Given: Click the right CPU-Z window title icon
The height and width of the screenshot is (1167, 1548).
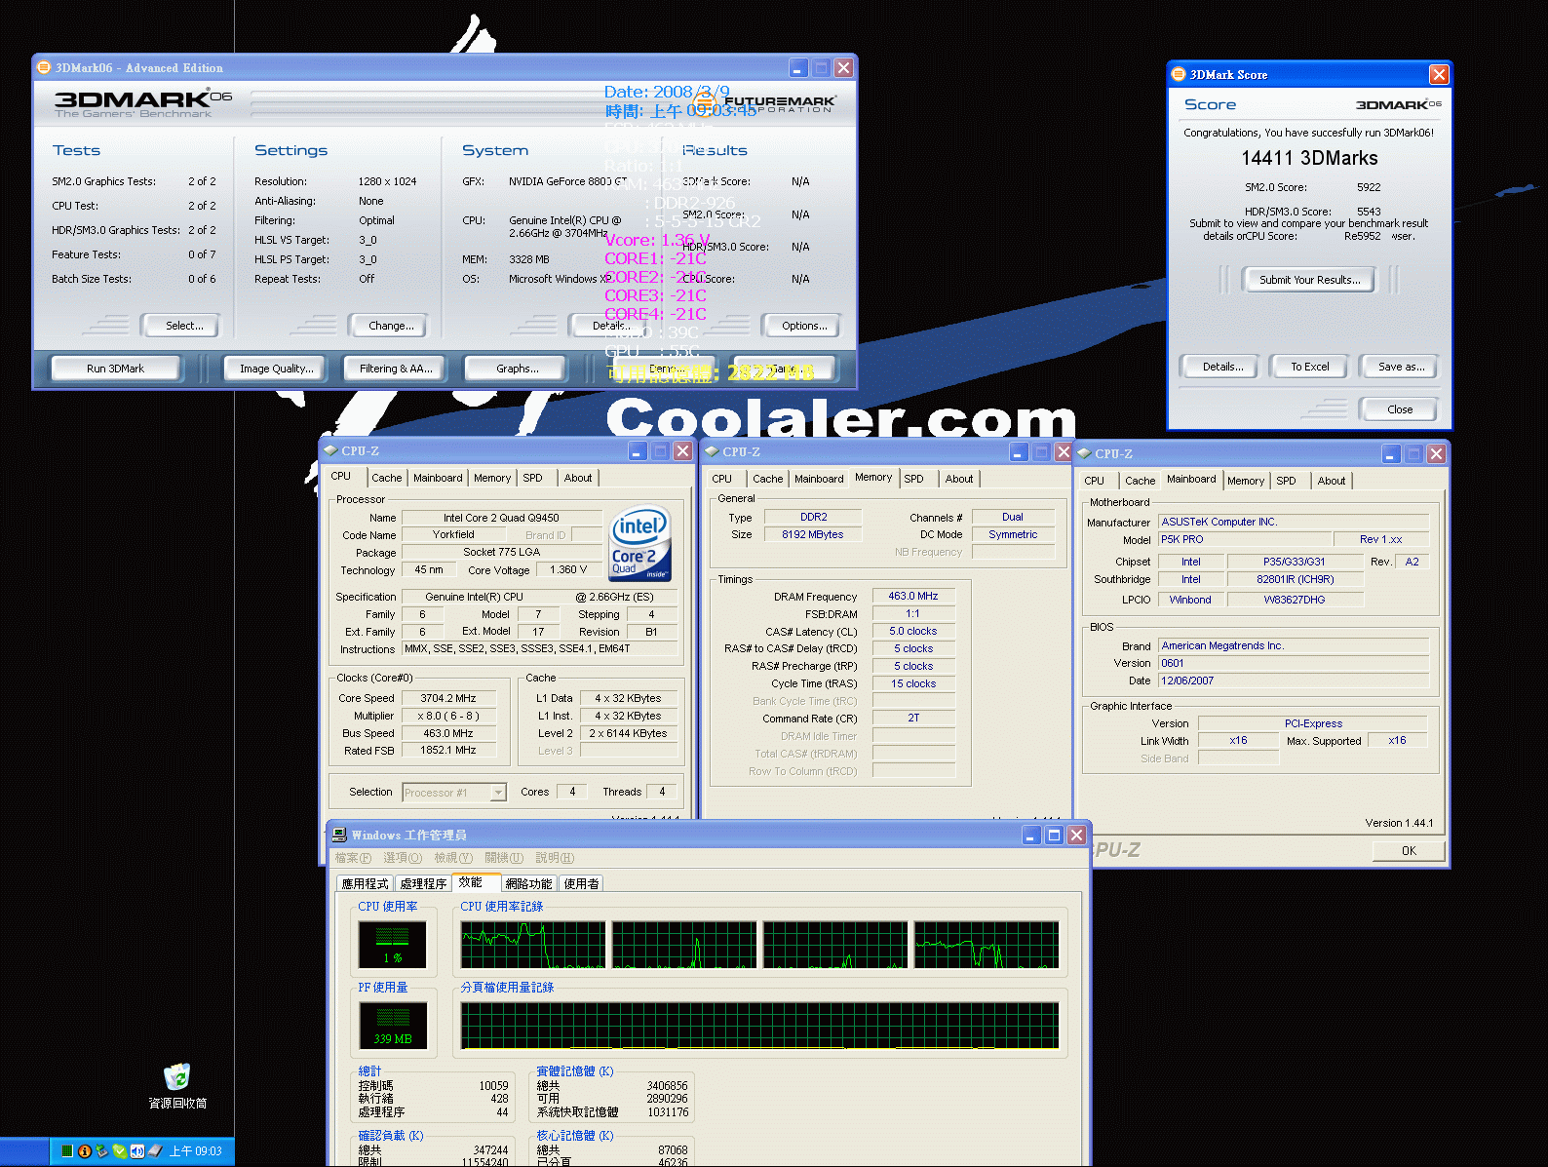Looking at the screenshot, I should [1084, 453].
